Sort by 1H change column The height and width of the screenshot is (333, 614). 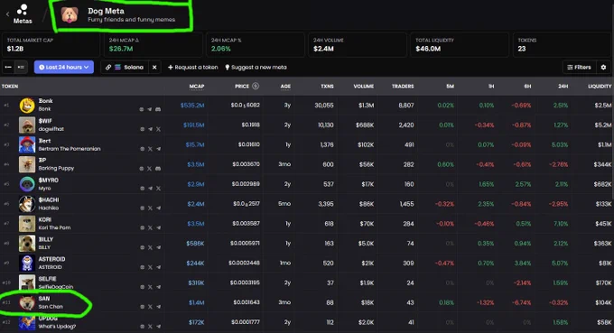(x=491, y=86)
